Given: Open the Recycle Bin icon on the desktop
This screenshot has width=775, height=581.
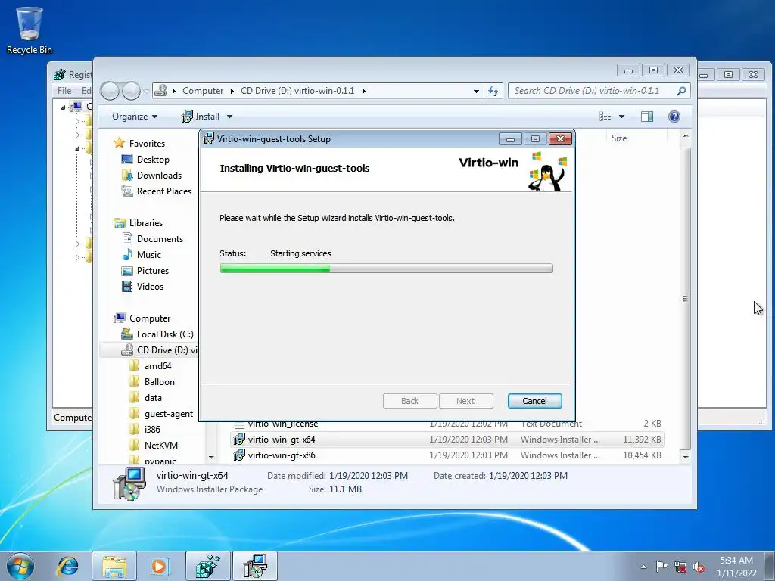Looking at the screenshot, I should click(x=30, y=30).
